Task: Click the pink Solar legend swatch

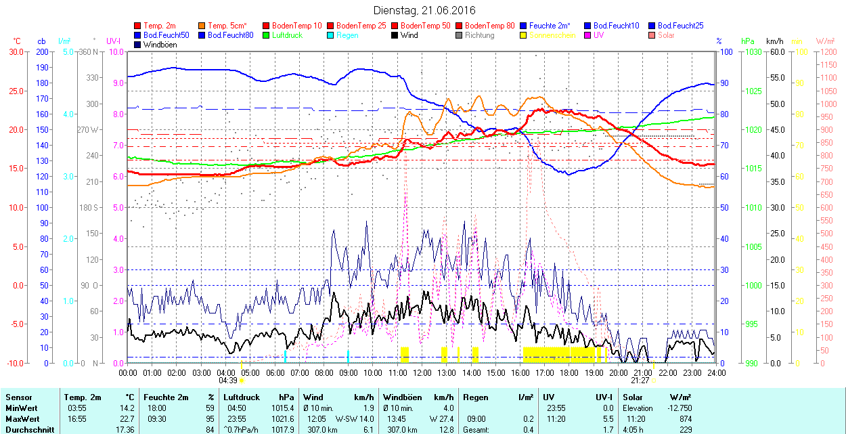Action: tap(652, 35)
